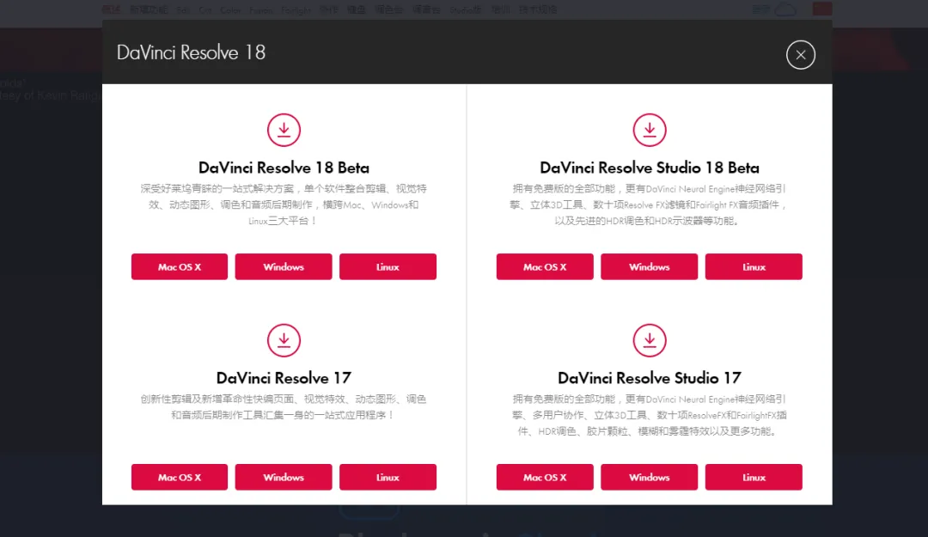Image resolution: width=928 pixels, height=537 pixels.
Task: Choose Windows under DaVinci Resolve 17
Action: [284, 477]
